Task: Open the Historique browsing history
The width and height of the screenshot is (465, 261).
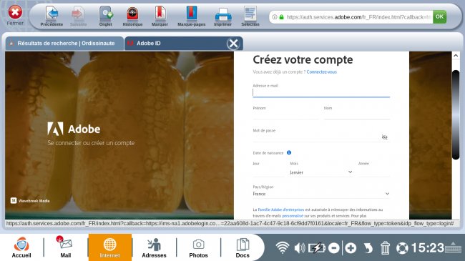Action: [132, 16]
